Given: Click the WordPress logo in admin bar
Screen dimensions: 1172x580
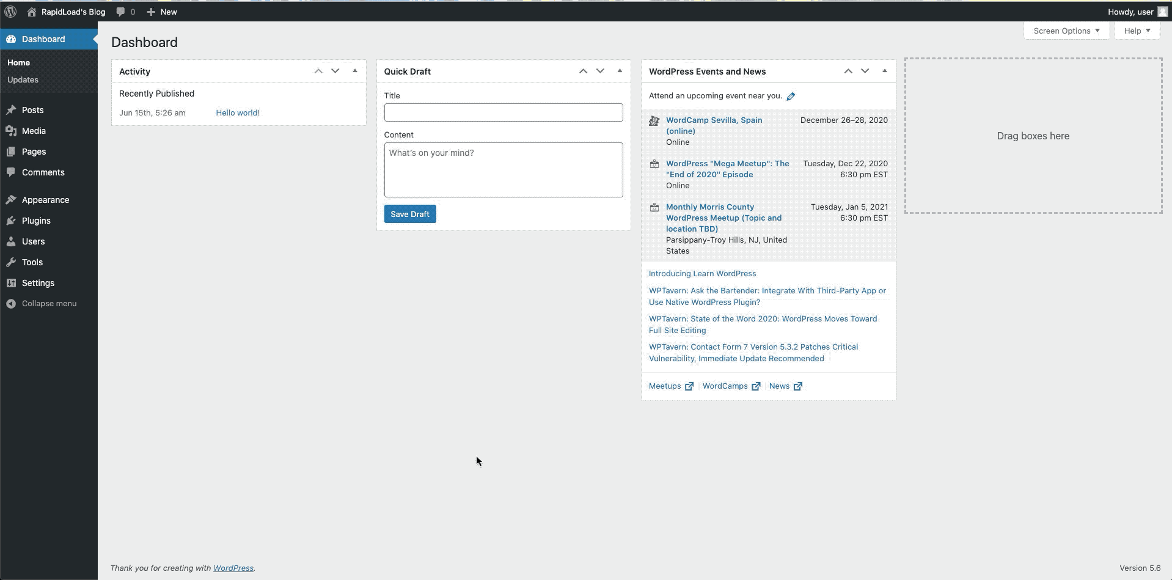Looking at the screenshot, I should point(10,12).
